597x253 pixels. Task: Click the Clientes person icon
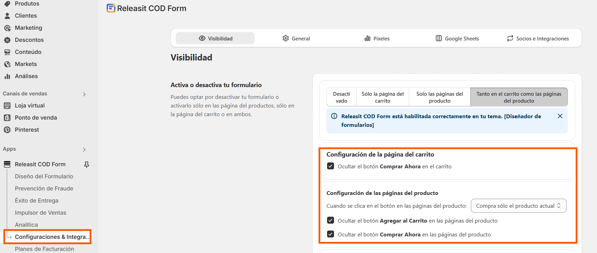pos(7,16)
